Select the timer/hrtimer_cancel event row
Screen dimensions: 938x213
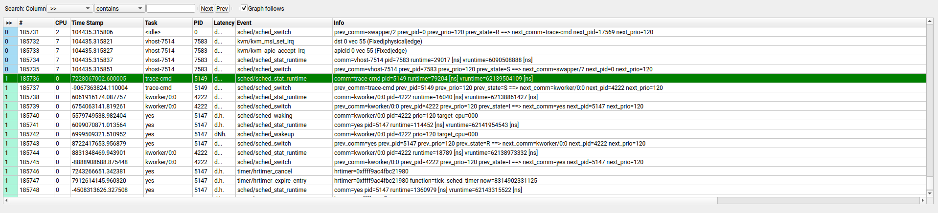[264, 171]
